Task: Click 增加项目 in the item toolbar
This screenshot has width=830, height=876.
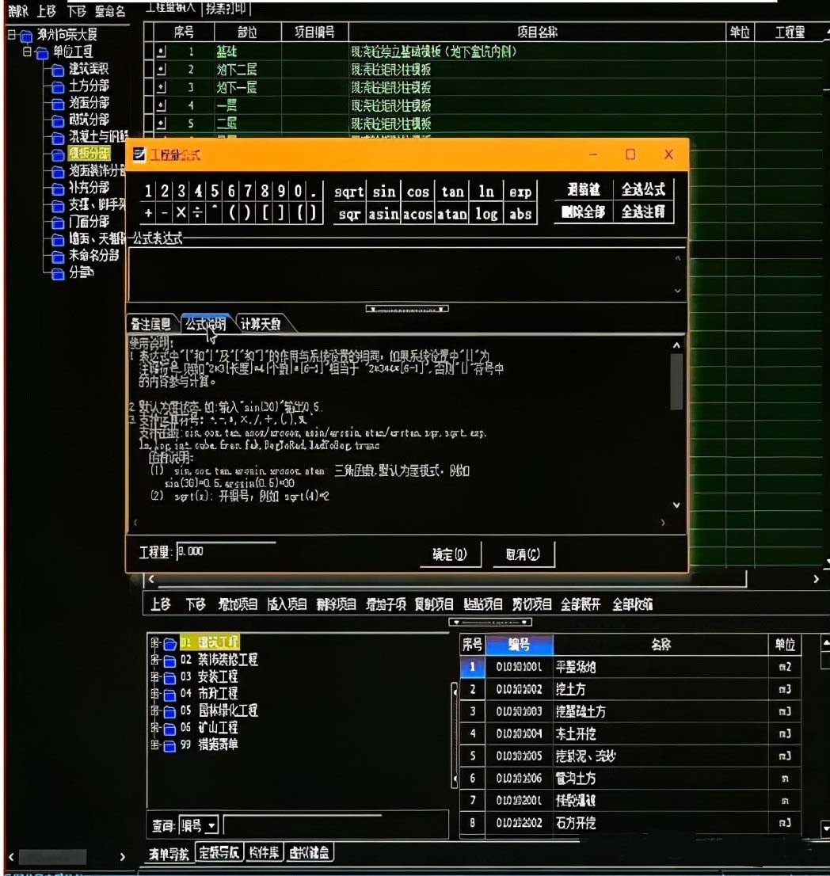Action: coord(238,604)
